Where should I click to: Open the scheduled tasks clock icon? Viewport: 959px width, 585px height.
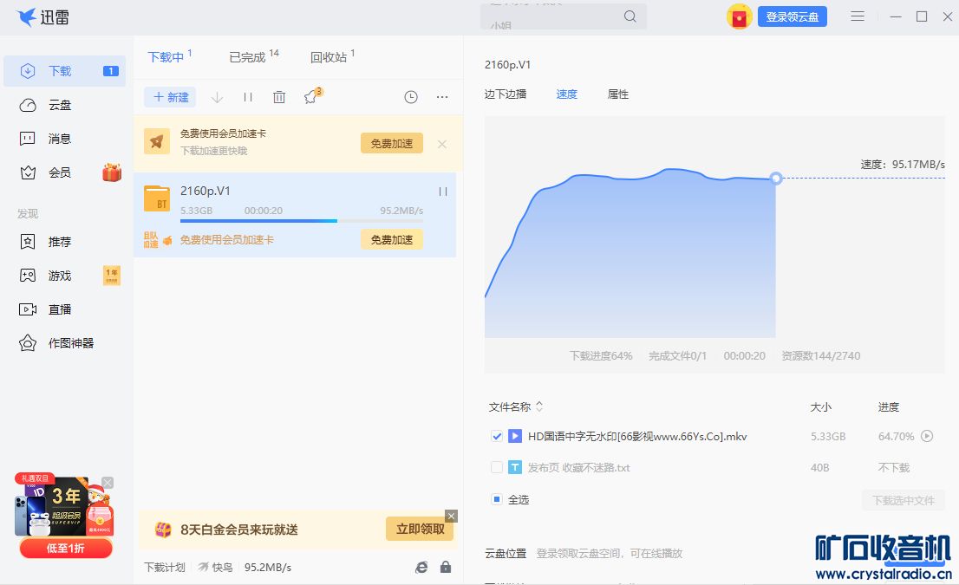(411, 97)
